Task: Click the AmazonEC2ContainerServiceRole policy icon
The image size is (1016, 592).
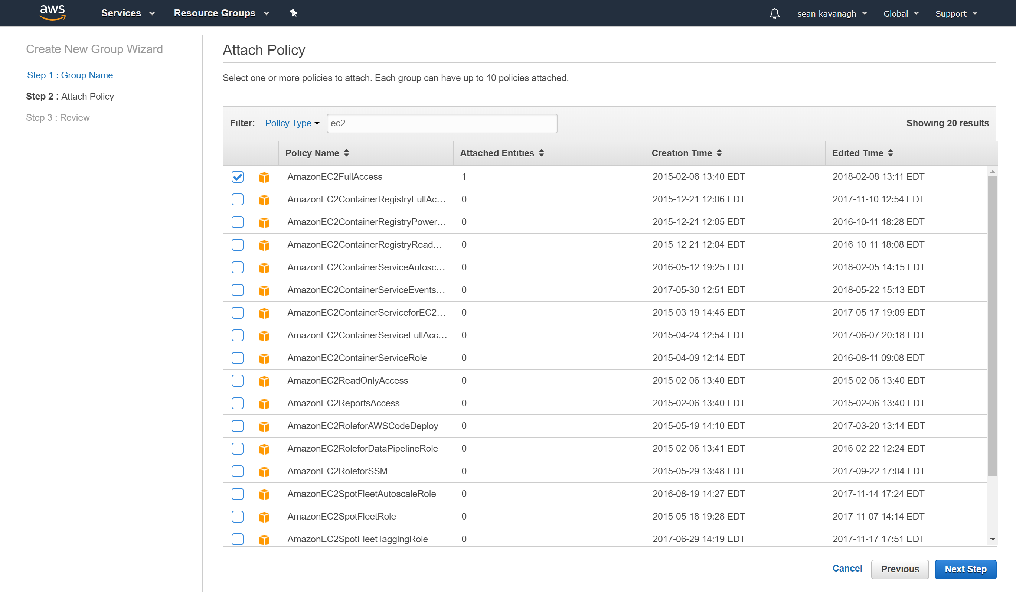Action: 264,358
